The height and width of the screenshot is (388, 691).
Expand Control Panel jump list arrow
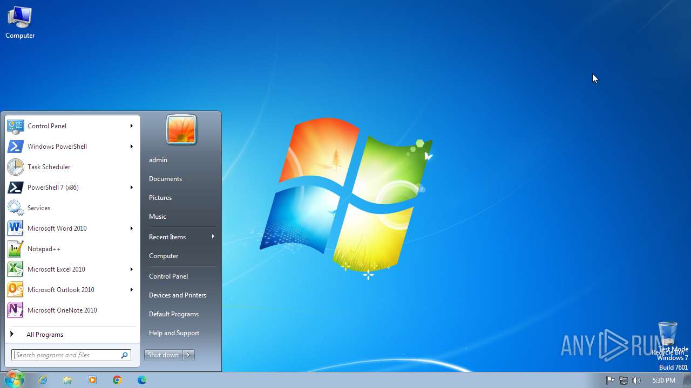[x=131, y=126]
